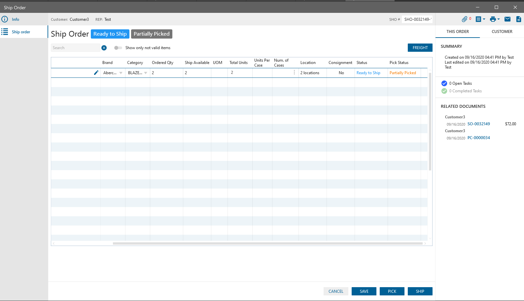The image size is (524, 301).
Task: Click into the Search field
Action: pyautogui.click(x=75, y=48)
